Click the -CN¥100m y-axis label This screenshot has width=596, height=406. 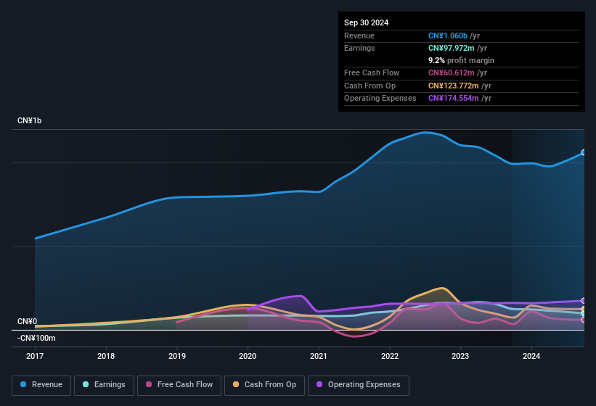[36, 338]
